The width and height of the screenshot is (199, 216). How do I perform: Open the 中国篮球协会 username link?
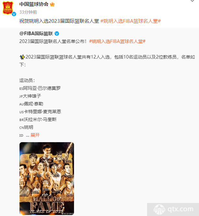coord(34,4)
